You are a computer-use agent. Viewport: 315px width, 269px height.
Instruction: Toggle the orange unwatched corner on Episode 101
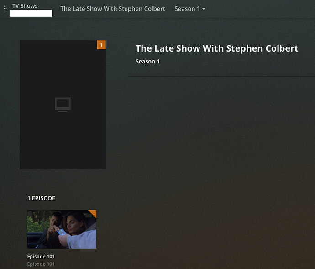(x=94, y=213)
